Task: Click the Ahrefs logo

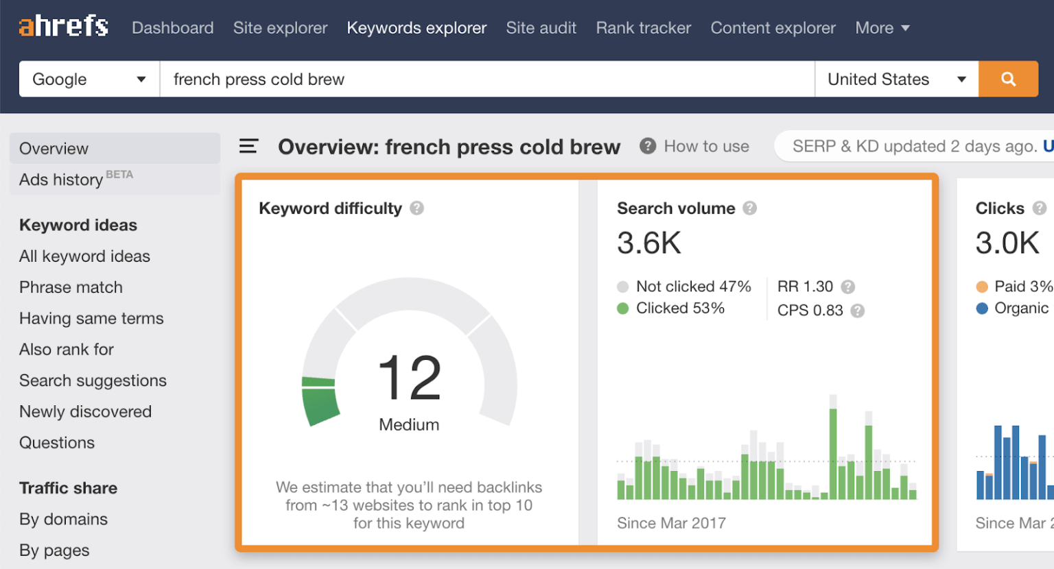Action: [63, 27]
